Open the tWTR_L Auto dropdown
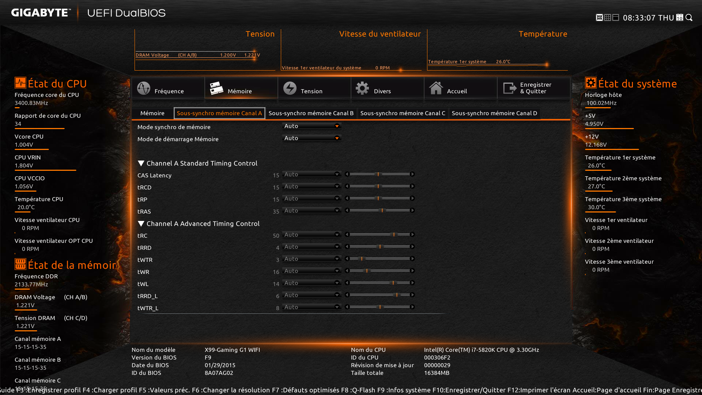This screenshot has height=395, width=702. coord(312,307)
